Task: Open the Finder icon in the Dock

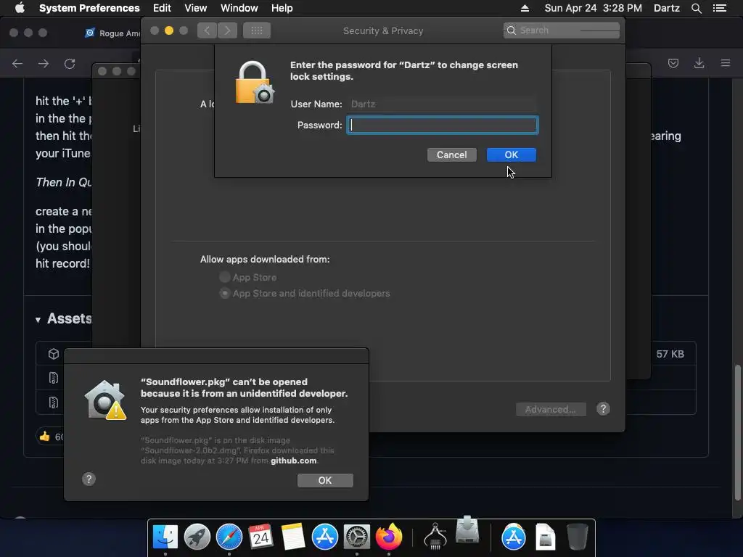Action: pyautogui.click(x=165, y=537)
